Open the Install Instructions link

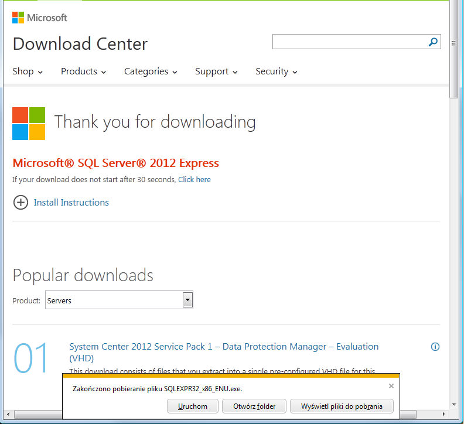71,203
